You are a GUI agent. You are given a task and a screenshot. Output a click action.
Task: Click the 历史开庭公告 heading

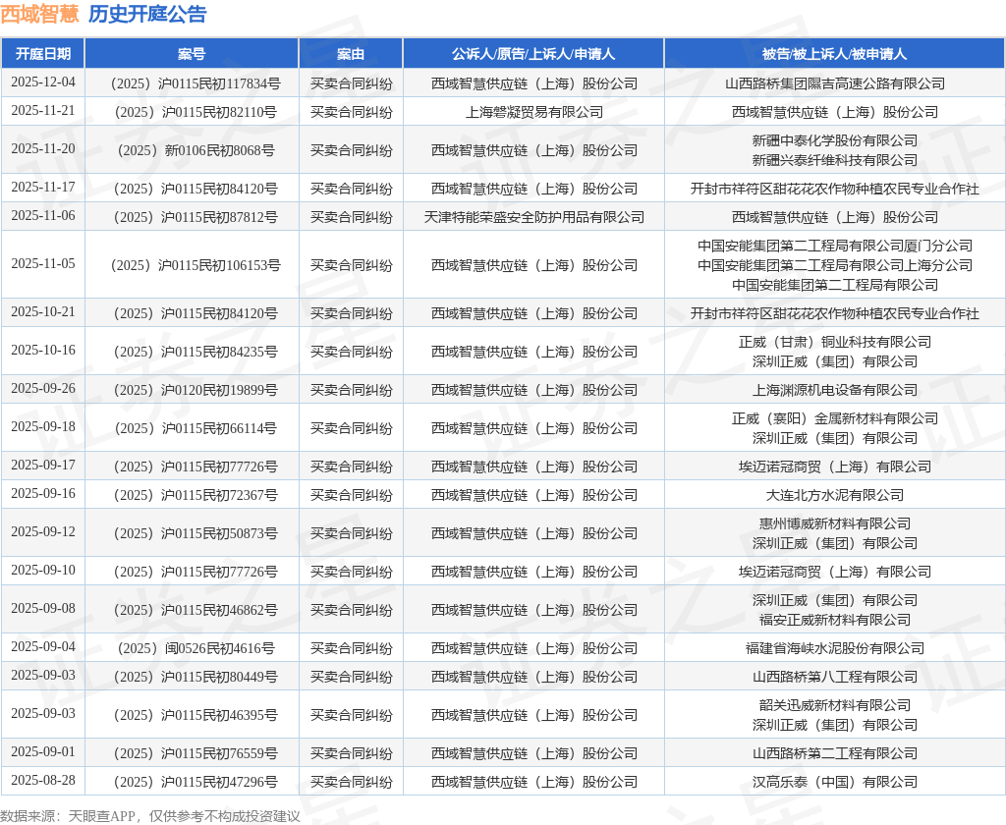point(147,14)
